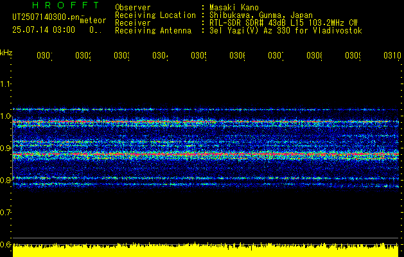The width and height of the screenshot is (404, 257).
Task: Click the 0.8 frequency axis label
Action: 5,180
